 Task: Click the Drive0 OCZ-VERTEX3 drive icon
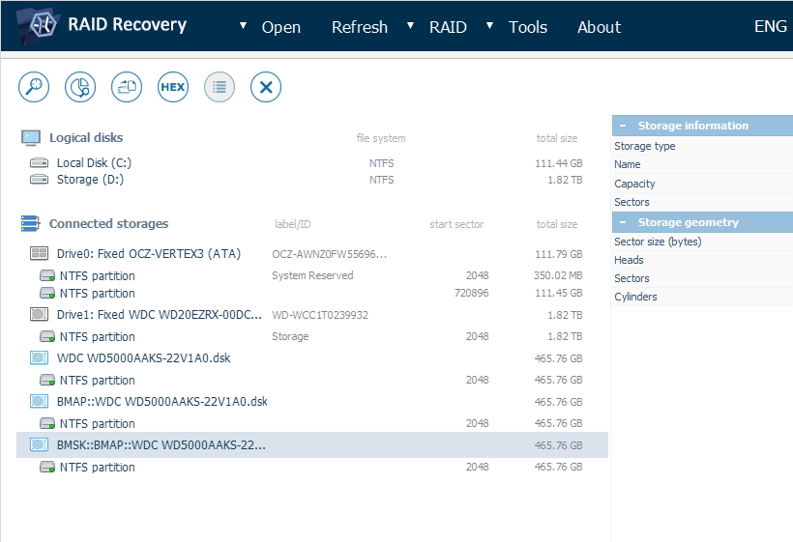click(40, 254)
